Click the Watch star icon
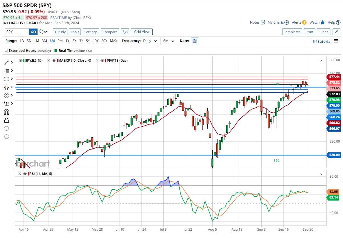Image resolution: width=343 pixels, height=238 pixels. click(323, 22)
